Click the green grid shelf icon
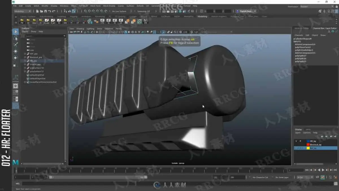339x191 pixels. (139, 21)
